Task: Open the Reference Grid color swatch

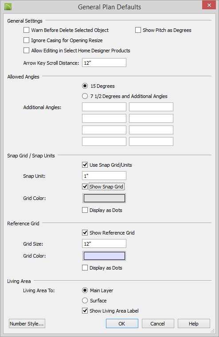Action: 104,256
